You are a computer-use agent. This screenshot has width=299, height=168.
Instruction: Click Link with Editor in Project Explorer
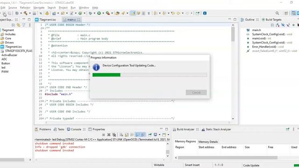19,25
